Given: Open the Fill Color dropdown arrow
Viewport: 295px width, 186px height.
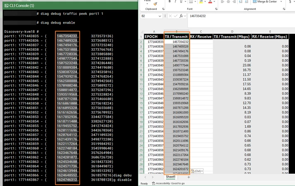Looking at the screenshot, I should [x=205, y=2].
